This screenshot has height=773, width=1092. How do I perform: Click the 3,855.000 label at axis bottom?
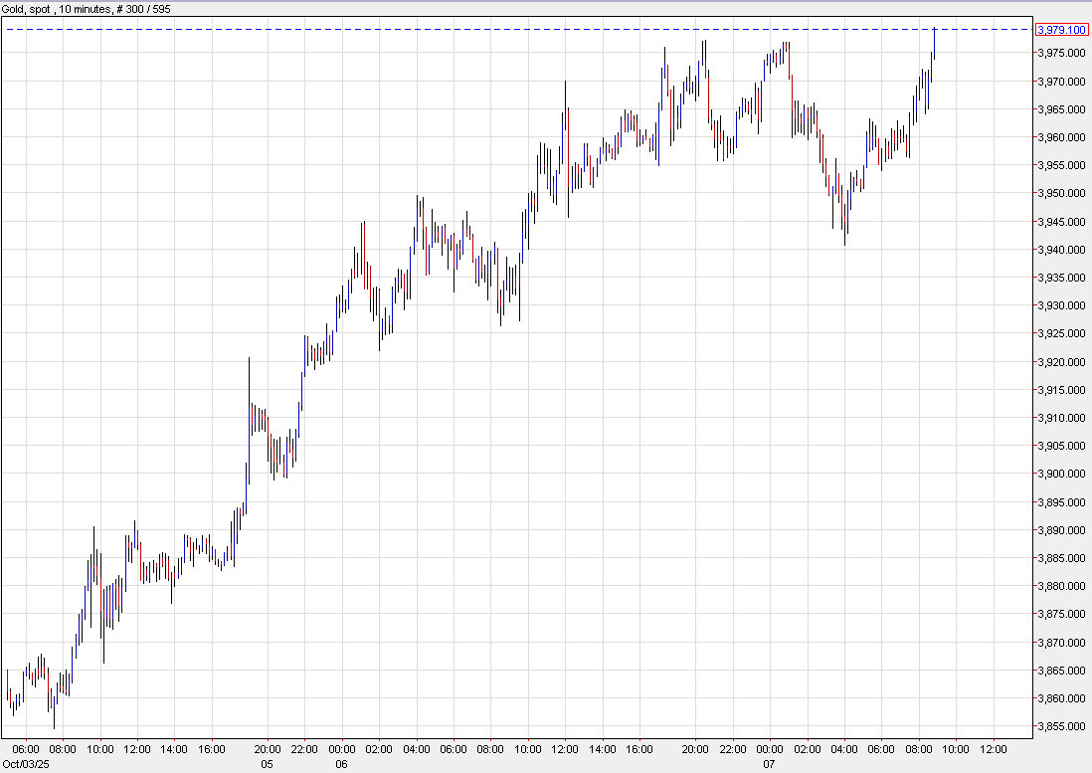click(x=1061, y=727)
